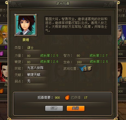This screenshot has height=120, width=126.
Task: Click the 姜维 general portrait
Action: click(26, 25)
